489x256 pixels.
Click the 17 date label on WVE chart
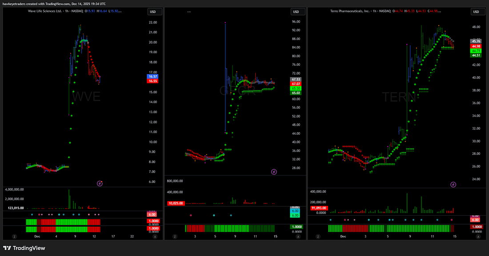click(113, 236)
